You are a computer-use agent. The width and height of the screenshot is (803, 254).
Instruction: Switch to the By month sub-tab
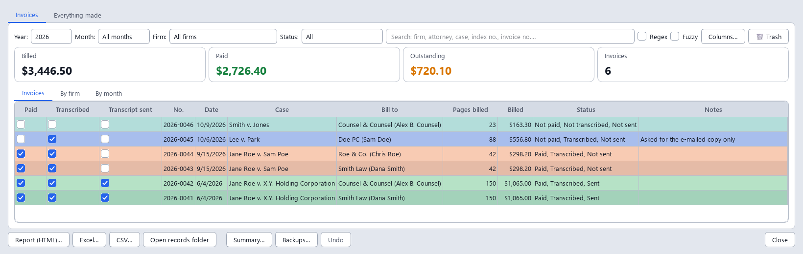click(x=109, y=94)
